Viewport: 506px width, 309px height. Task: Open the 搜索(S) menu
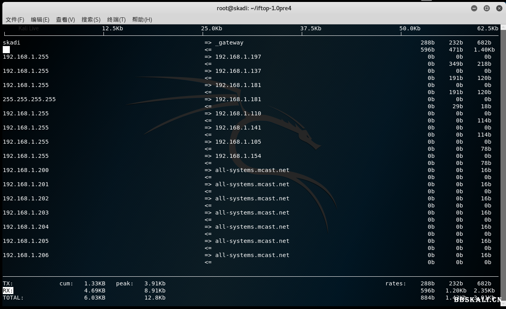[x=91, y=19]
